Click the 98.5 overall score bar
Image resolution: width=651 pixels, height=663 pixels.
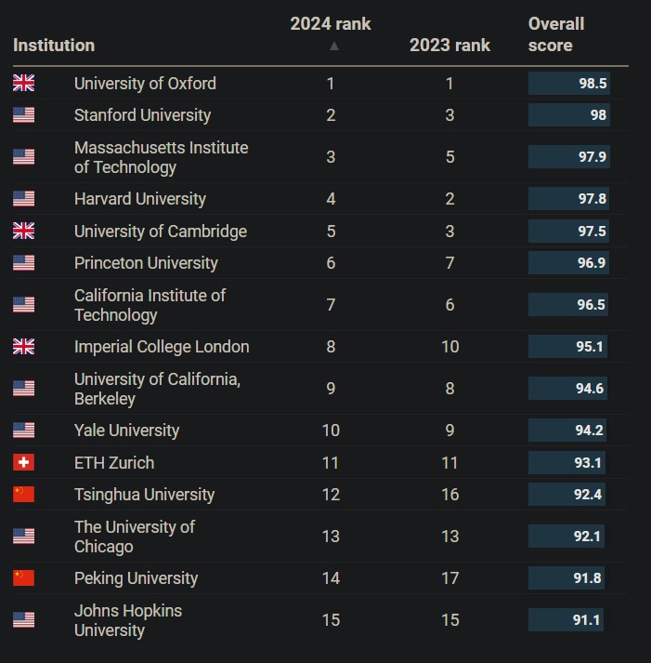(568, 84)
